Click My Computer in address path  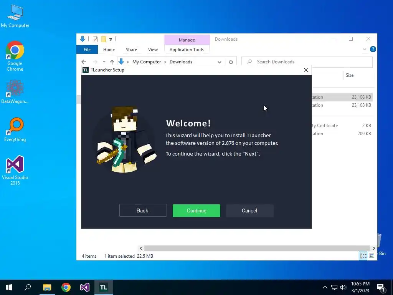tap(147, 62)
